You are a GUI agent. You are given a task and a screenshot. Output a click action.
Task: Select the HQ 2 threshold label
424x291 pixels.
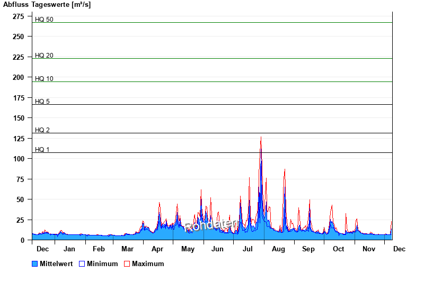[x=42, y=130]
